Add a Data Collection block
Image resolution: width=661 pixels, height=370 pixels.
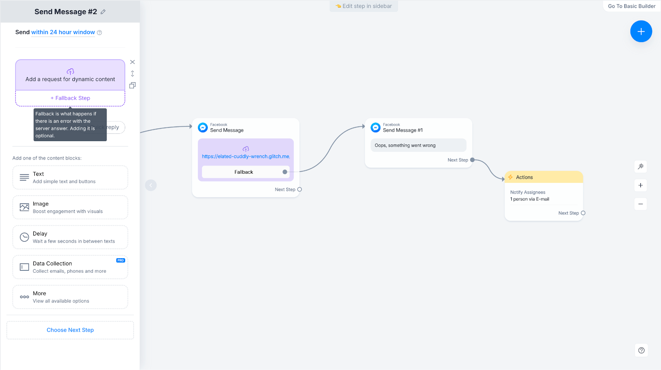click(x=70, y=267)
